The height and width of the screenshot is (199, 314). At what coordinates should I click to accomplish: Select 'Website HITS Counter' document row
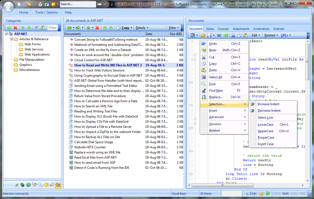tap(126, 147)
